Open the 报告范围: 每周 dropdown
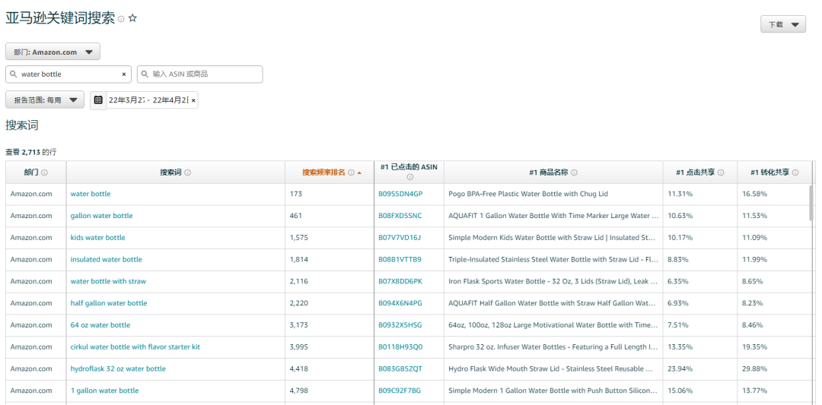Image resolution: width=822 pixels, height=405 pixels. (45, 100)
